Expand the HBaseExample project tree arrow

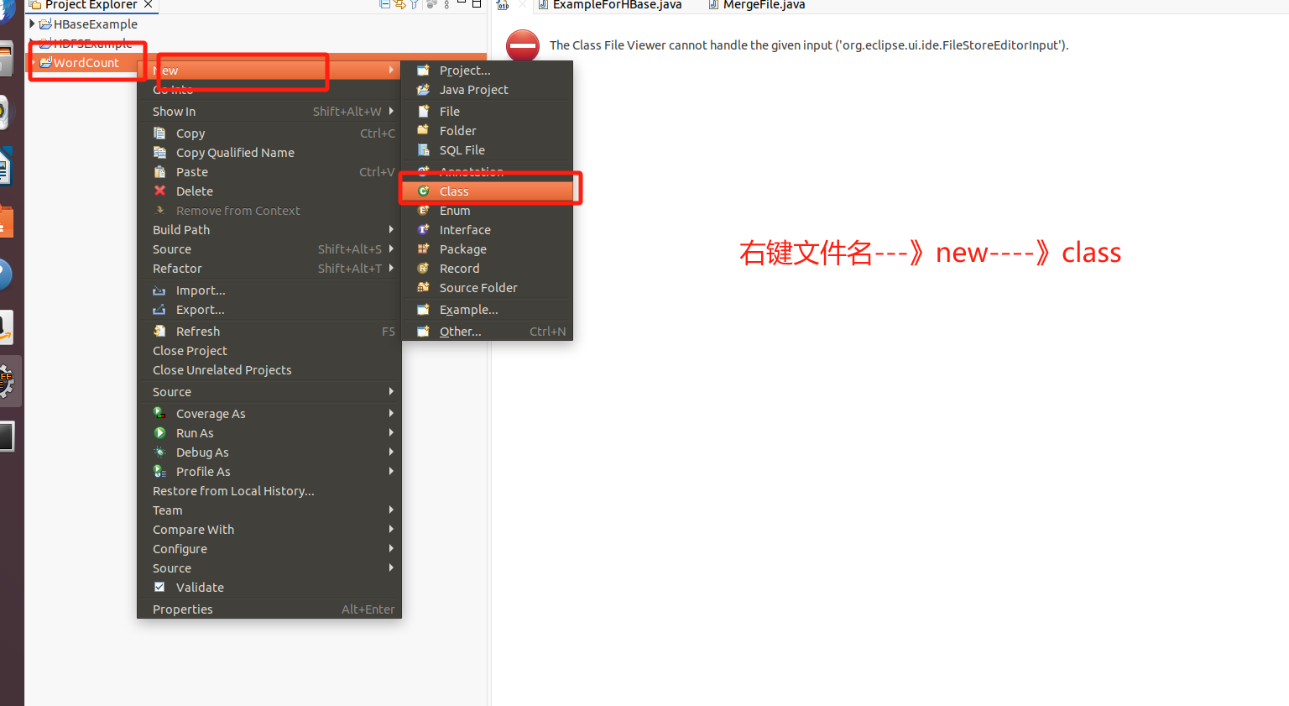pyautogui.click(x=32, y=24)
